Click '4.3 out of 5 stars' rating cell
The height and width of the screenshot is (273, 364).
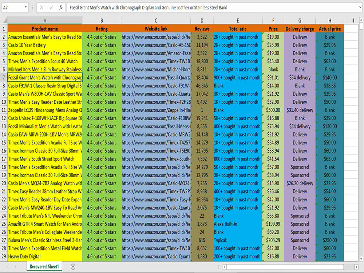point(102,224)
